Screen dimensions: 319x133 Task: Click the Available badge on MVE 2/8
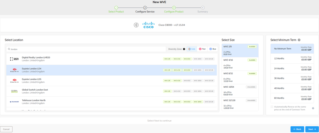click(x=252, y=47)
